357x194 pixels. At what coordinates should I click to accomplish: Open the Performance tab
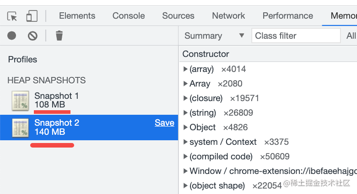[288, 15]
